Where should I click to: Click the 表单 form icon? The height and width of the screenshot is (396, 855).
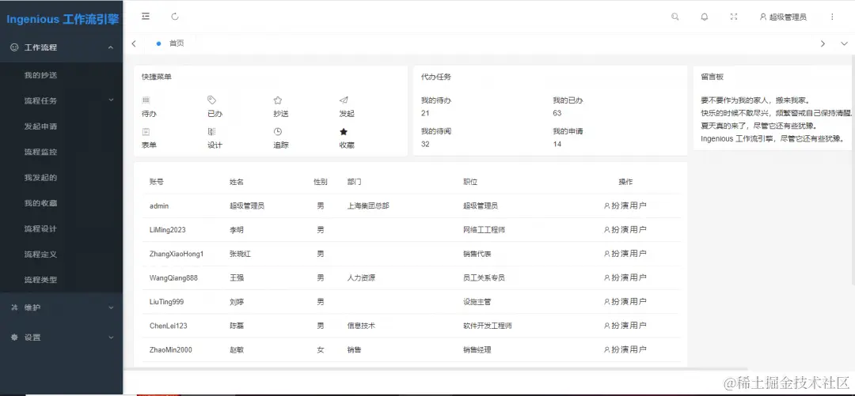[146, 131]
